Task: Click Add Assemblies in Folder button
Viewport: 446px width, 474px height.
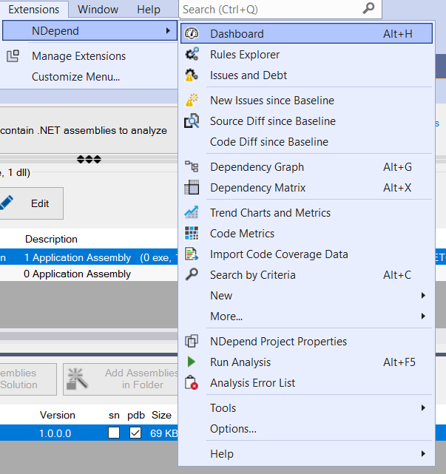Action: (x=121, y=379)
